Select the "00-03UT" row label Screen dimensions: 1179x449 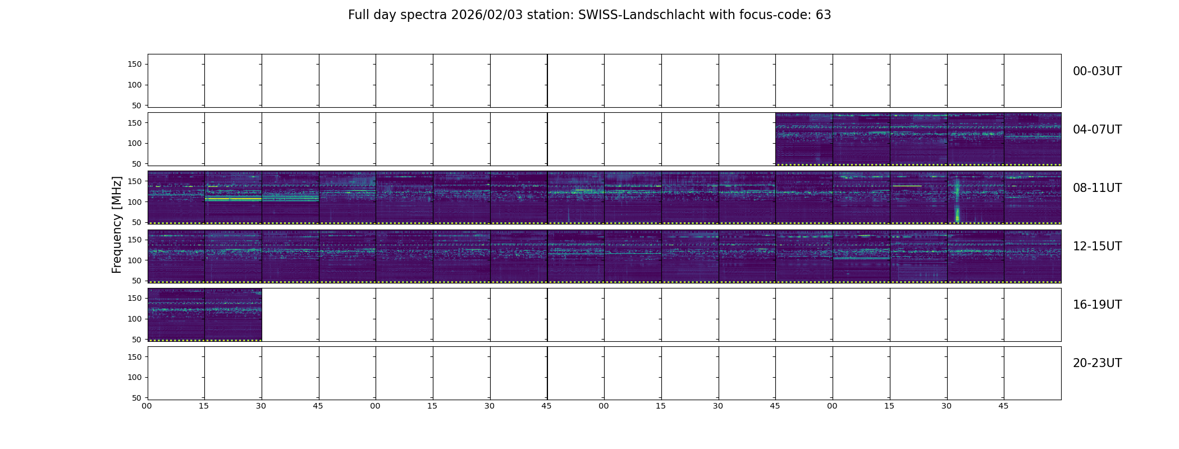click(1097, 71)
